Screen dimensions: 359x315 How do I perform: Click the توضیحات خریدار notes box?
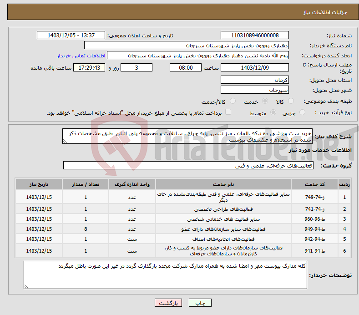[165, 275]
